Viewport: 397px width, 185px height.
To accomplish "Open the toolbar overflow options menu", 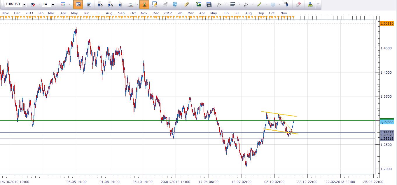I will pyautogui.click(x=319, y=4).
